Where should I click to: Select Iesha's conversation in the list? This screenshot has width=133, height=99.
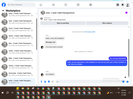pos(18,82)
